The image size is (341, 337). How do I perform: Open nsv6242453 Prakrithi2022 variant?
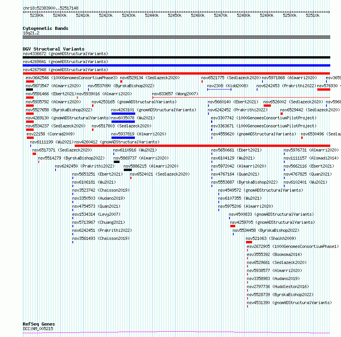[286, 86]
